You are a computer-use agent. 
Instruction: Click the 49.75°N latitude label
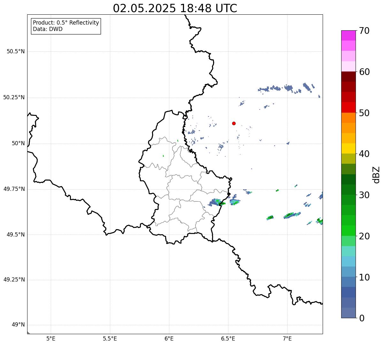pyautogui.click(x=14, y=189)
